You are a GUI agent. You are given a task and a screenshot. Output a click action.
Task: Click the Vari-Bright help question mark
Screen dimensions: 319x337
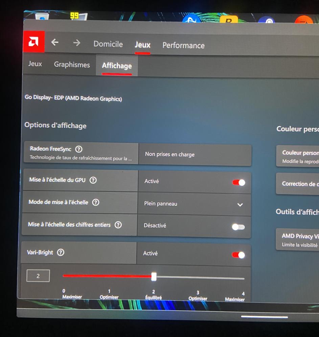click(61, 252)
